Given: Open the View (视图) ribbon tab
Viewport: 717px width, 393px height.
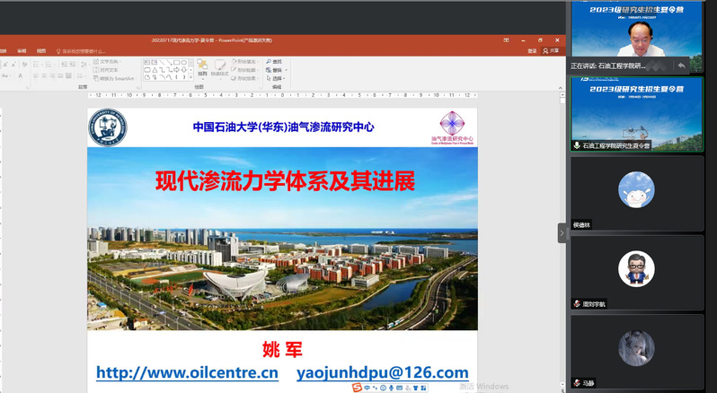Looking at the screenshot, I should tap(41, 51).
